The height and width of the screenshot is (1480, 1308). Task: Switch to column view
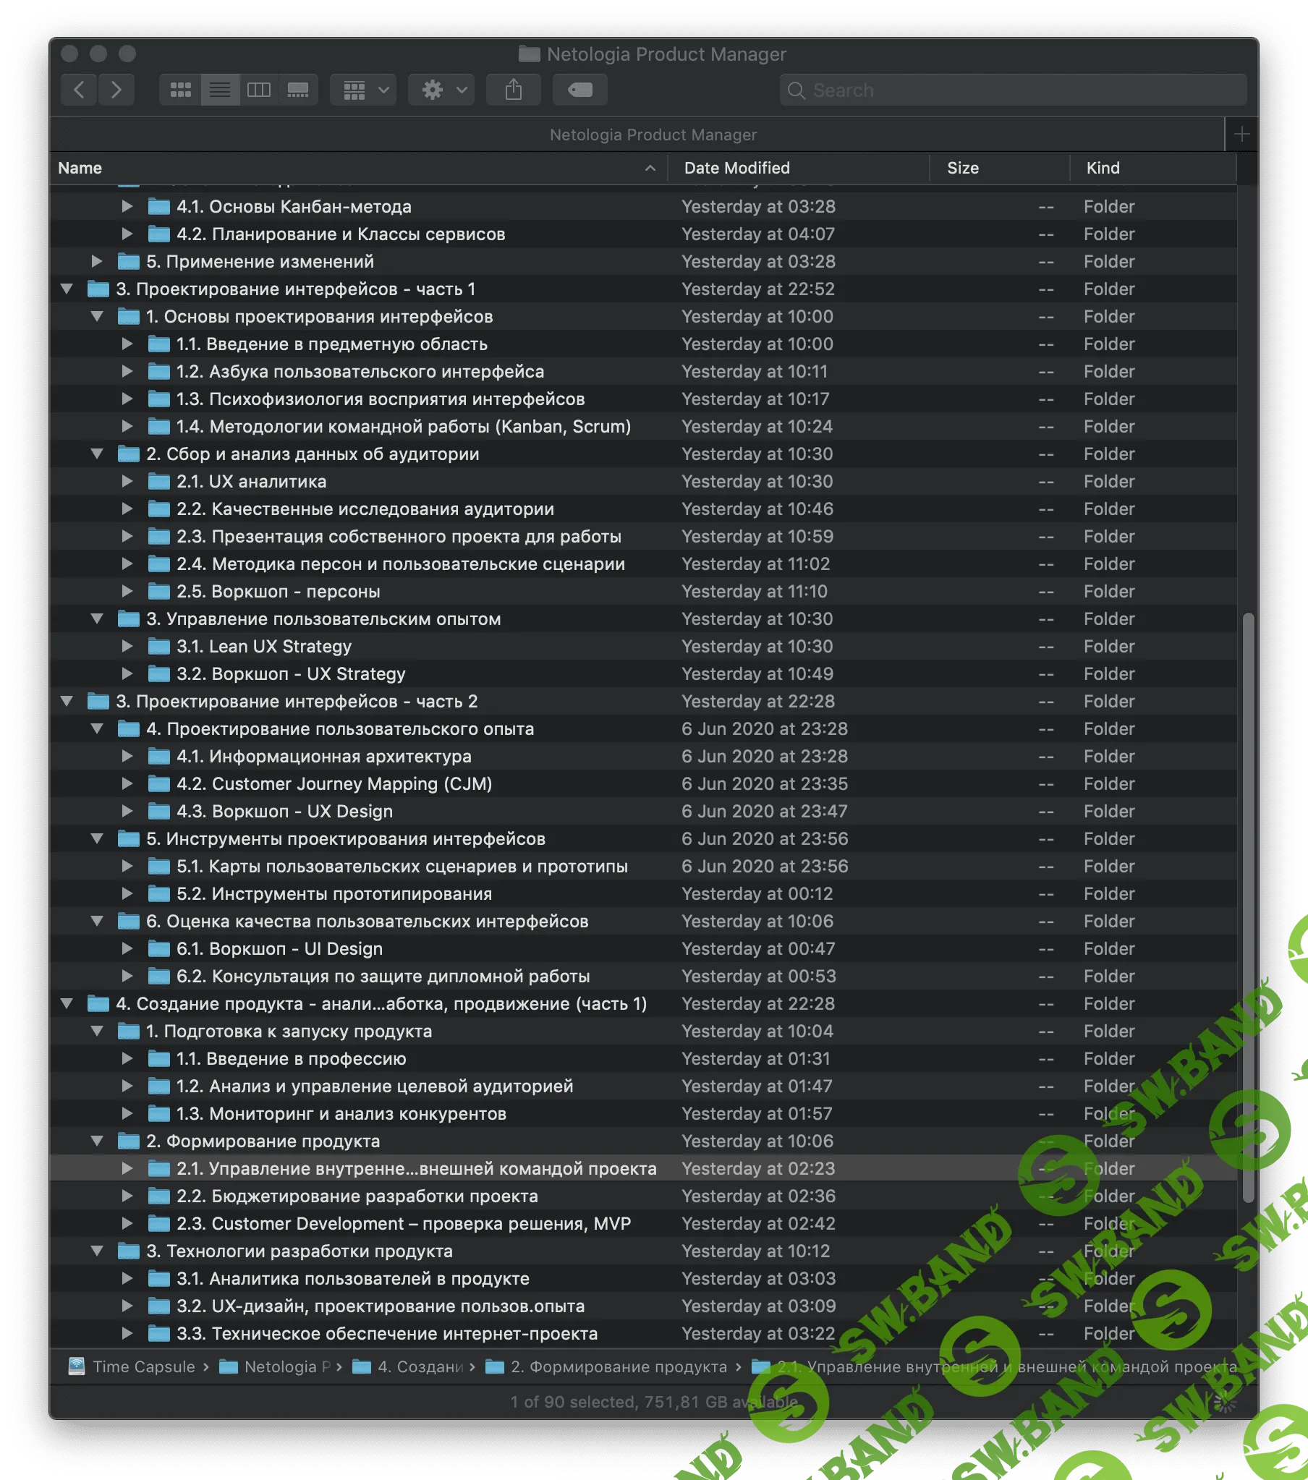coord(258,90)
